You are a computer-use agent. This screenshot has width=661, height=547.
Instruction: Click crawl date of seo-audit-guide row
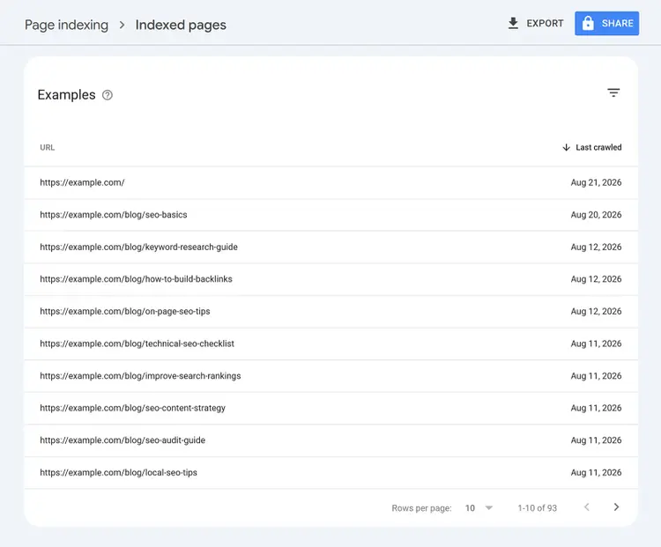596,440
